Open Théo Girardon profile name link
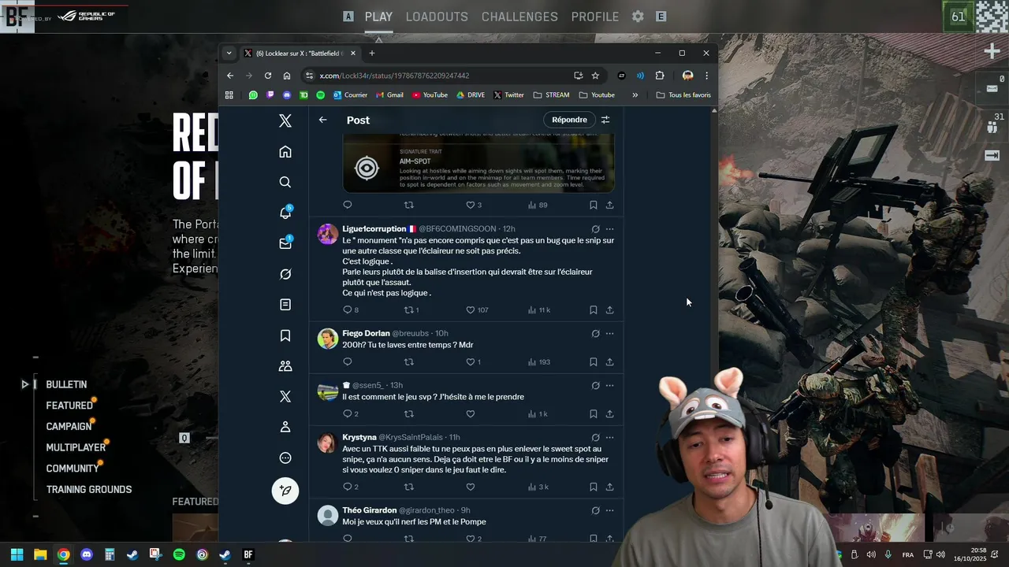This screenshot has height=567, width=1009. click(x=370, y=510)
